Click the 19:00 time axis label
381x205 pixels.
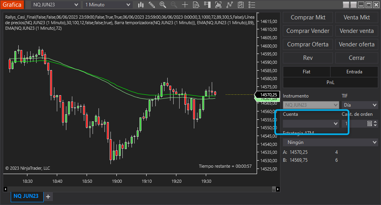117,181
